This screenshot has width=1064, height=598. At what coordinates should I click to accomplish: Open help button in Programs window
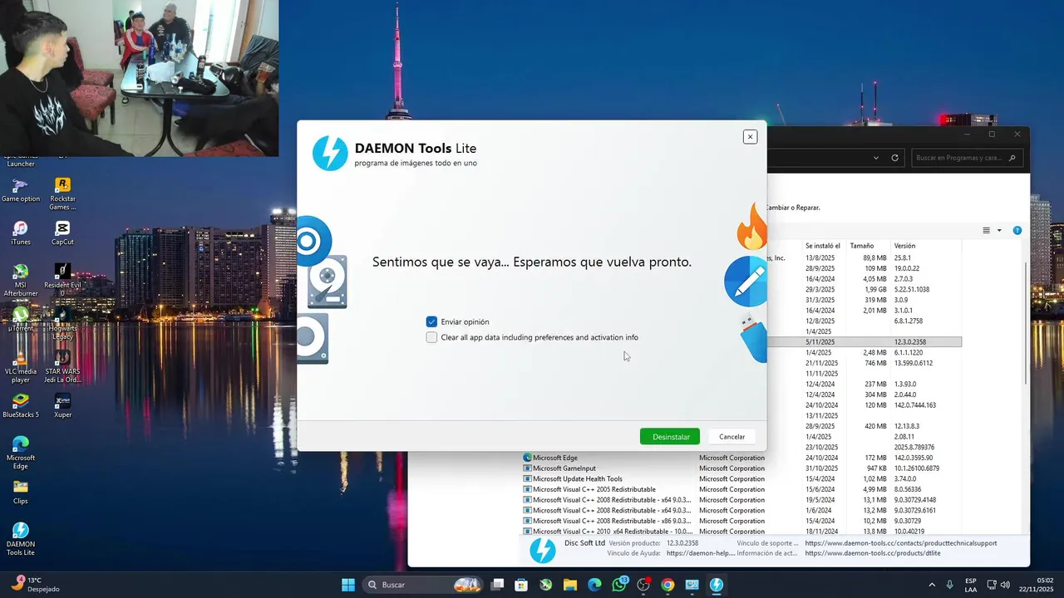(1017, 230)
